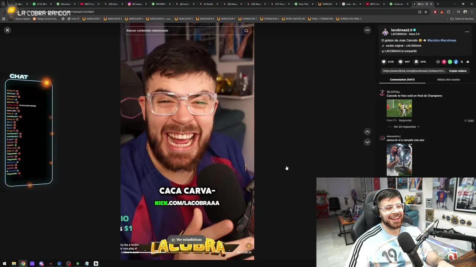476x267 pixels.
Task: Reply to the SB_EDITS comment via 'Responder'
Action: click(405, 121)
